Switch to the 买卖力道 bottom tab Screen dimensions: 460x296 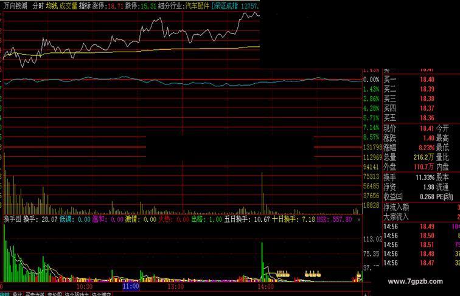35,294
